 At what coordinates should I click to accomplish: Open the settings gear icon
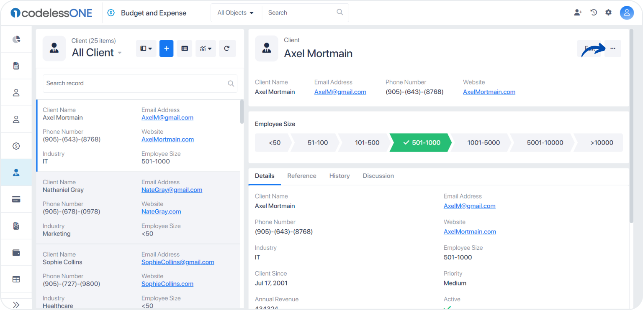click(609, 13)
